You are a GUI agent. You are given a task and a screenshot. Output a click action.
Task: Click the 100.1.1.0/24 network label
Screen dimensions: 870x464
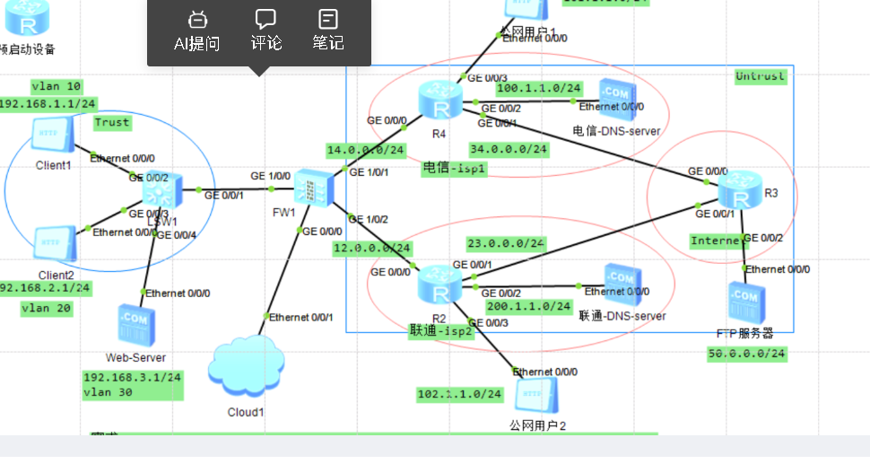pos(539,88)
